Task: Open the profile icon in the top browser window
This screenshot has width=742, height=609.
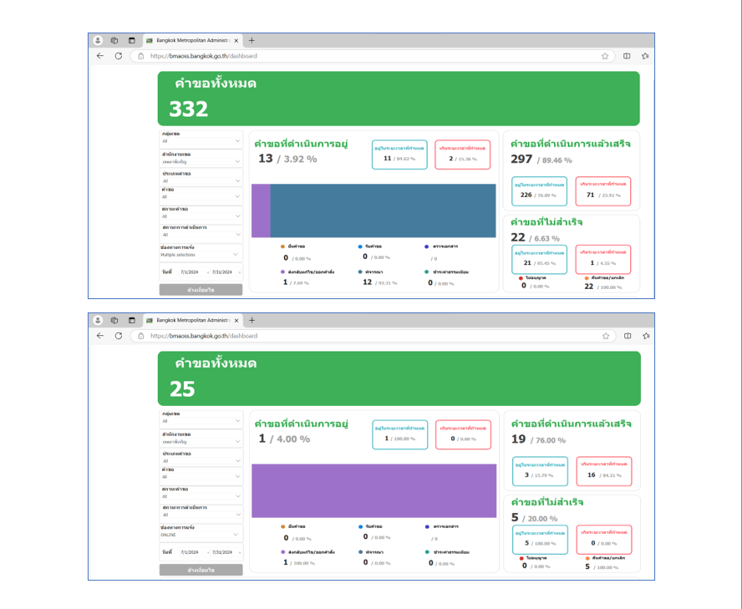Action: click(x=98, y=40)
